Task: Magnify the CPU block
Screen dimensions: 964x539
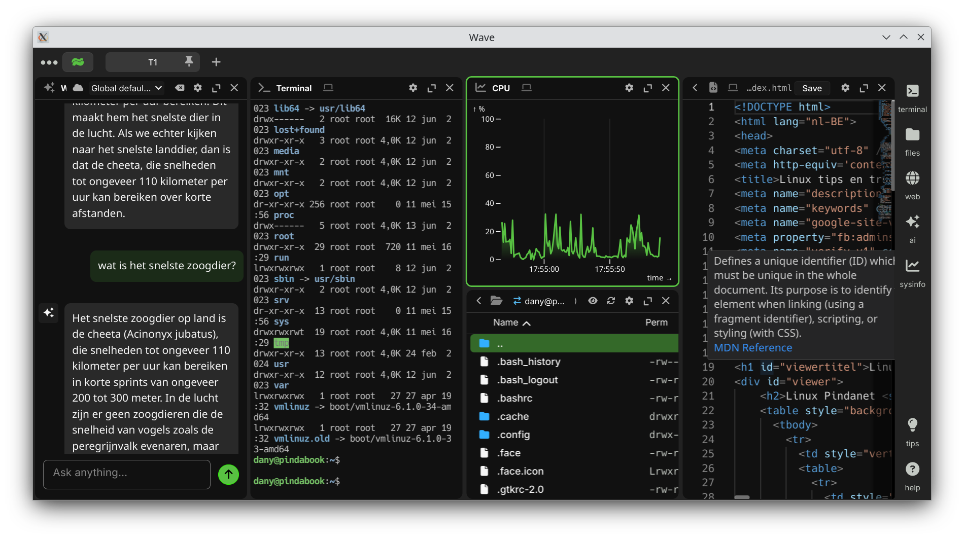Action: [x=647, y=88]
